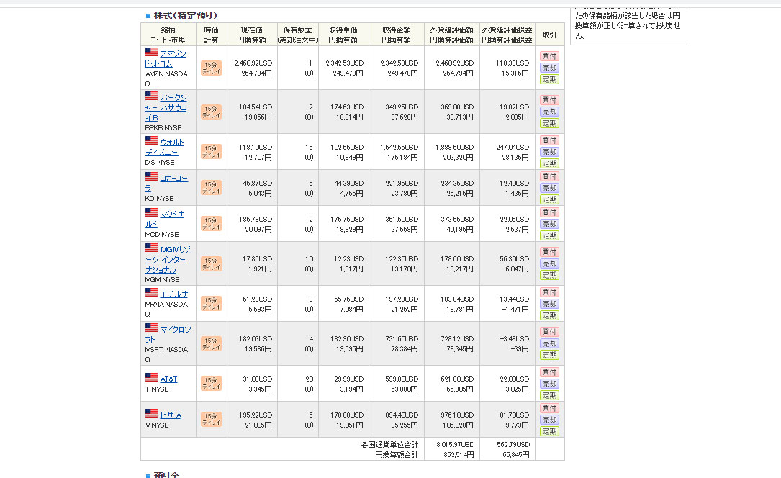Click 売却 button in the AT&T row

click(549, 384)
